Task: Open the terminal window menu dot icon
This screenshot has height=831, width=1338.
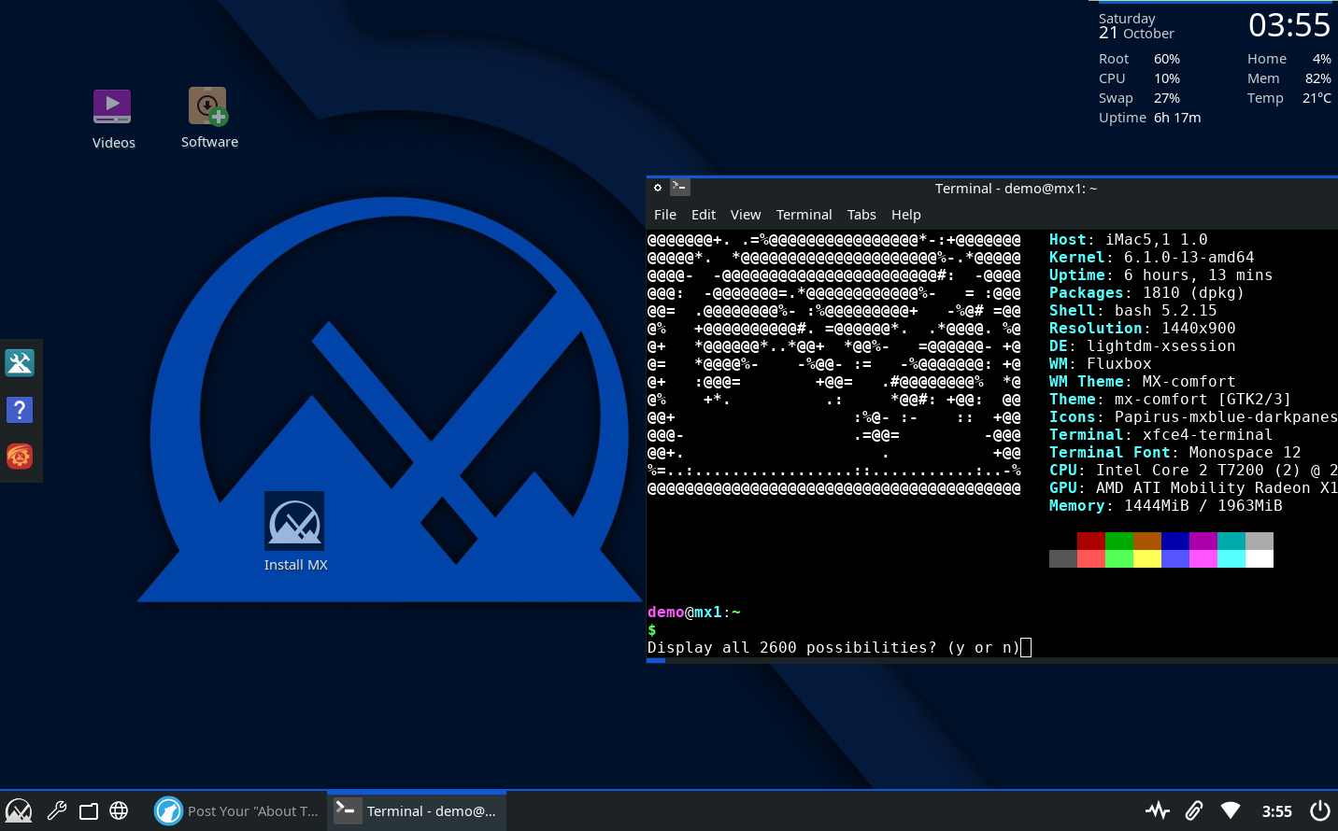Action: point(658,188)
